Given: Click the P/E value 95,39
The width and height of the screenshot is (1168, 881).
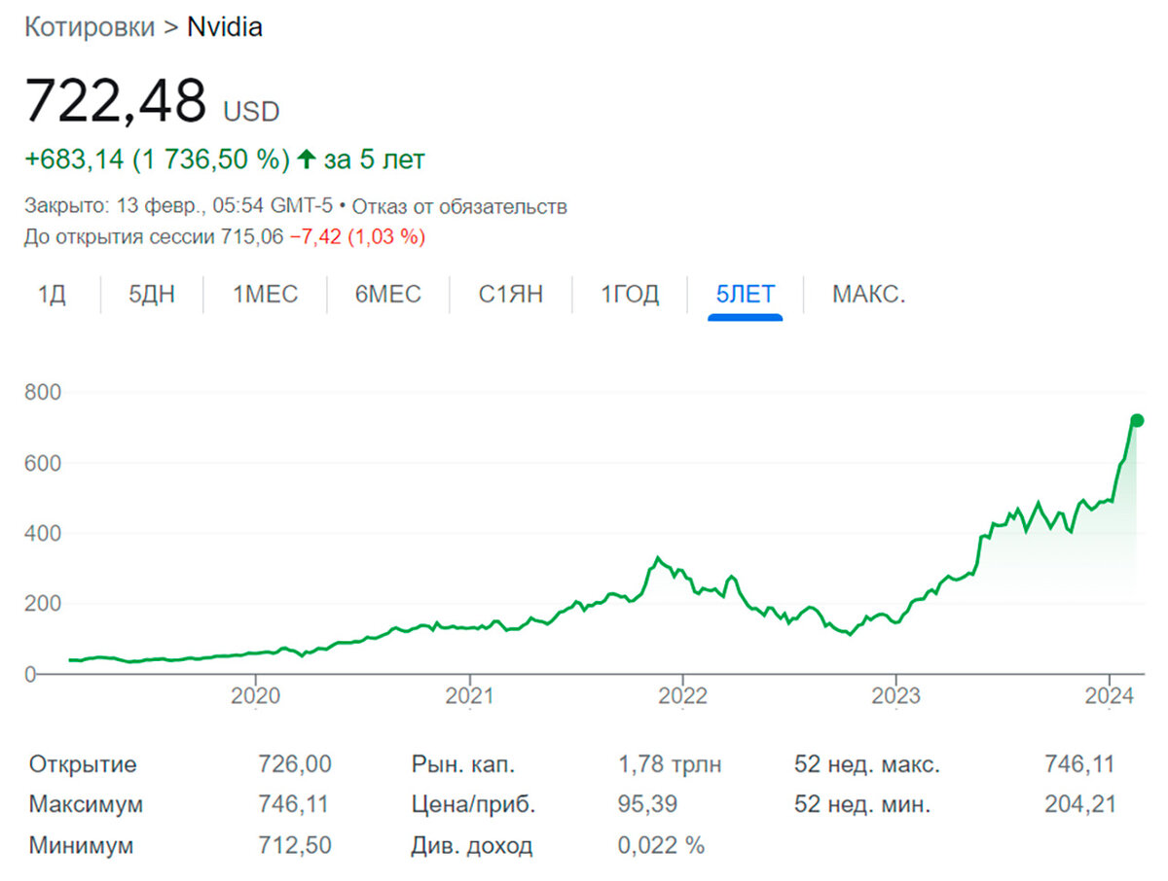Looking at the screenshot, I should [x=647, y=805].
